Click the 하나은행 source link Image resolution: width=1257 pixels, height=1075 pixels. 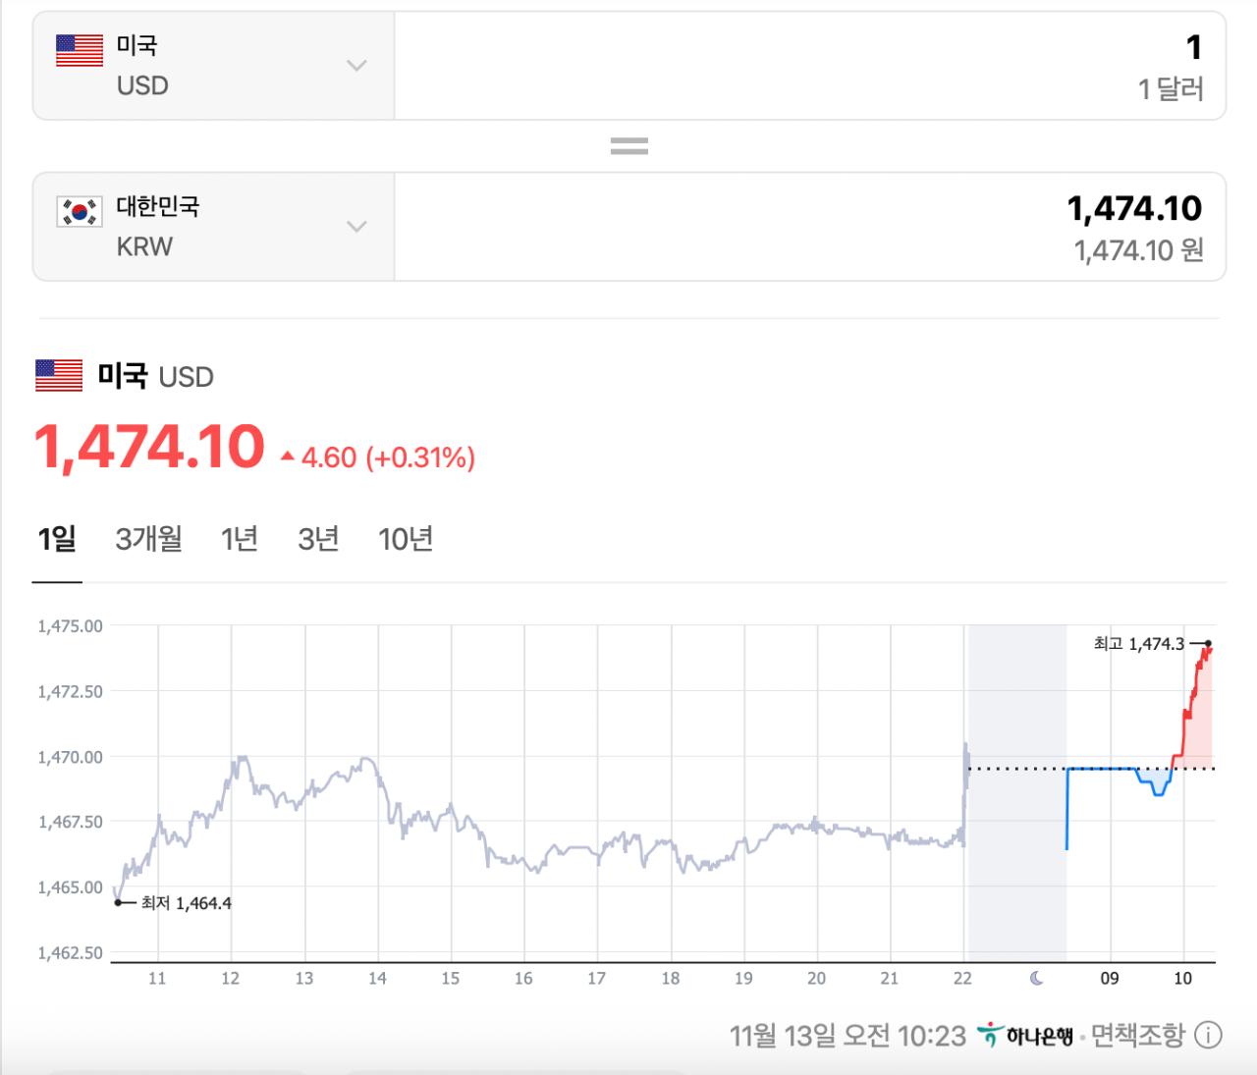click(x=1041, y=1034)
